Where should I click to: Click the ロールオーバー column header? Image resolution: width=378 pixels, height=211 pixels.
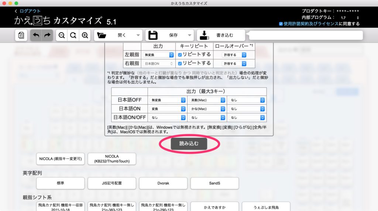pyautogui.click(x=234, y=46)
